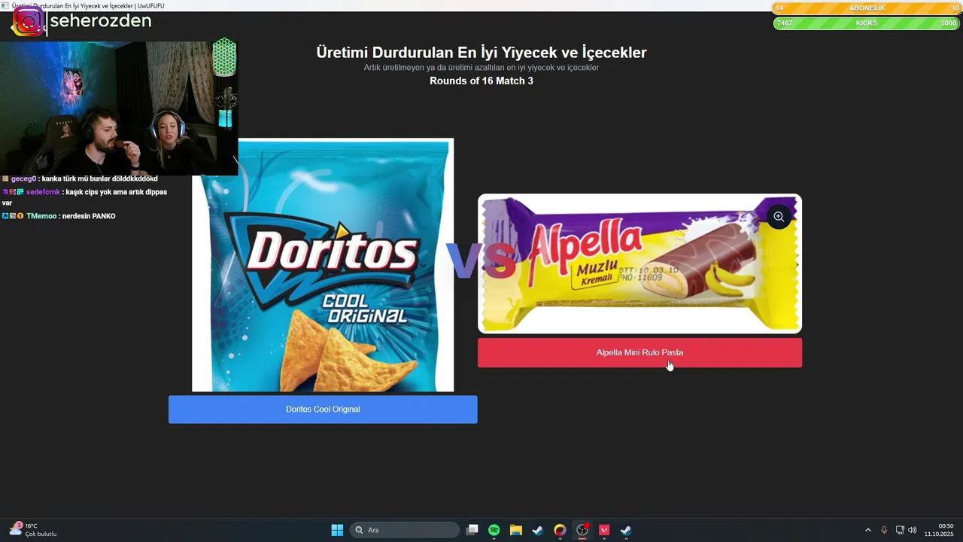Click the webcam overlay video
The image size is (963, 542).
coord(119,108)
